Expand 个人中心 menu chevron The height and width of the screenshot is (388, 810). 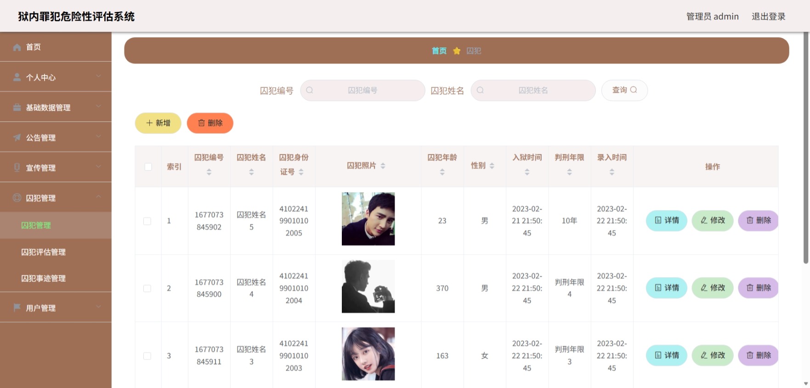98,76
